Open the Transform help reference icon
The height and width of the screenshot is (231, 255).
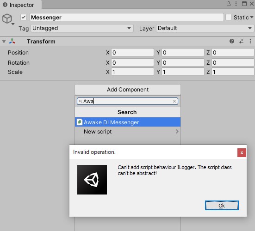[x=232, y=41]
